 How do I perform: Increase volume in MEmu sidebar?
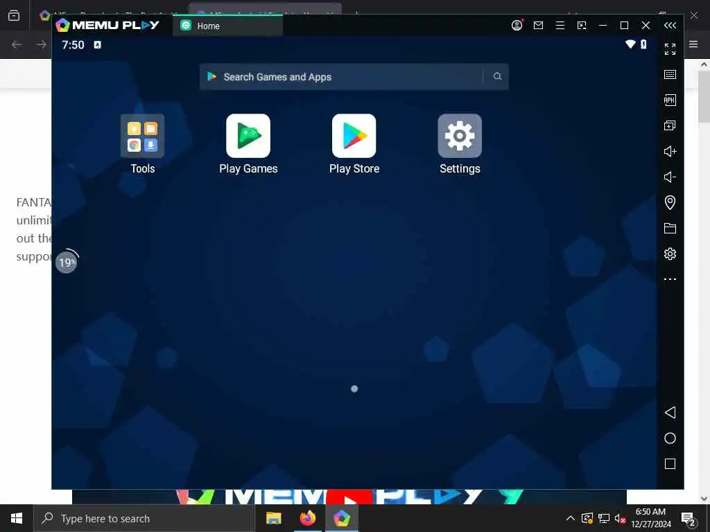[670, 151]
